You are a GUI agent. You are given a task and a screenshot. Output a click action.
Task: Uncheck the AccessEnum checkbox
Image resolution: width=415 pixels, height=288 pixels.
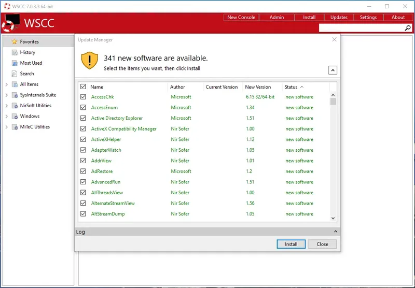[83, 108]
